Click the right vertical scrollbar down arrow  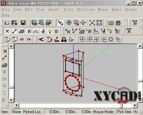tap(140, 100)
